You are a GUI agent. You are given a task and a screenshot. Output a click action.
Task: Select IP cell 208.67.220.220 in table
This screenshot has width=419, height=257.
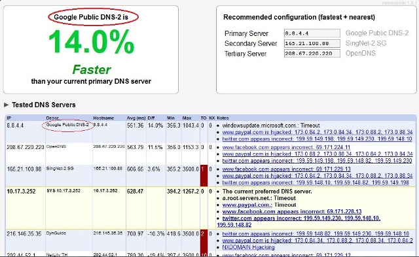(x=26, y=147)
